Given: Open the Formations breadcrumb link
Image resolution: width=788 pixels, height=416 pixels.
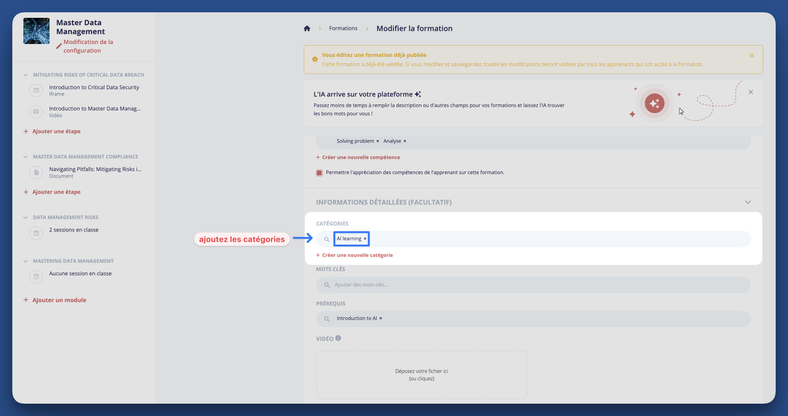Looking at the screenshot, I should (x=343, y=28).
